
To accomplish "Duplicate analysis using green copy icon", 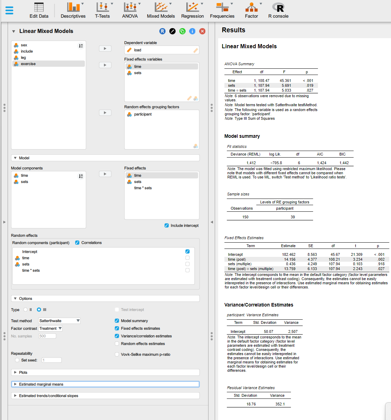I will 183,31.
